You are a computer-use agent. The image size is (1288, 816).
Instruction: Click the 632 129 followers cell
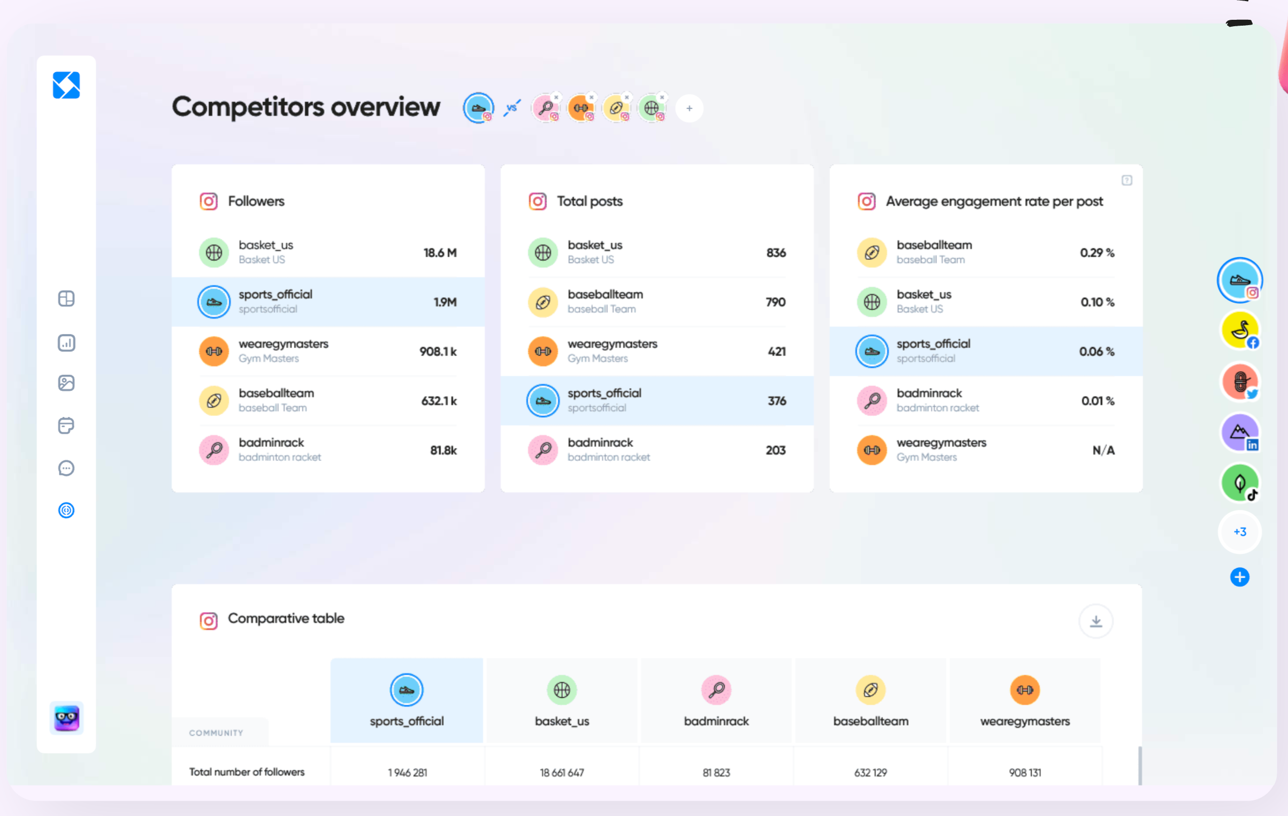pos(870,772)
